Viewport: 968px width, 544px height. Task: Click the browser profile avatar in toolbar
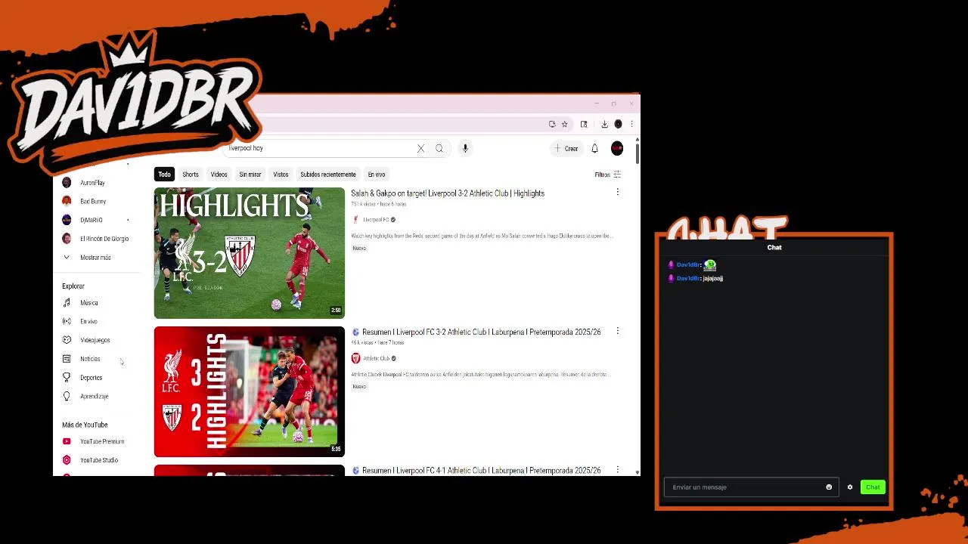coord(618,124)
